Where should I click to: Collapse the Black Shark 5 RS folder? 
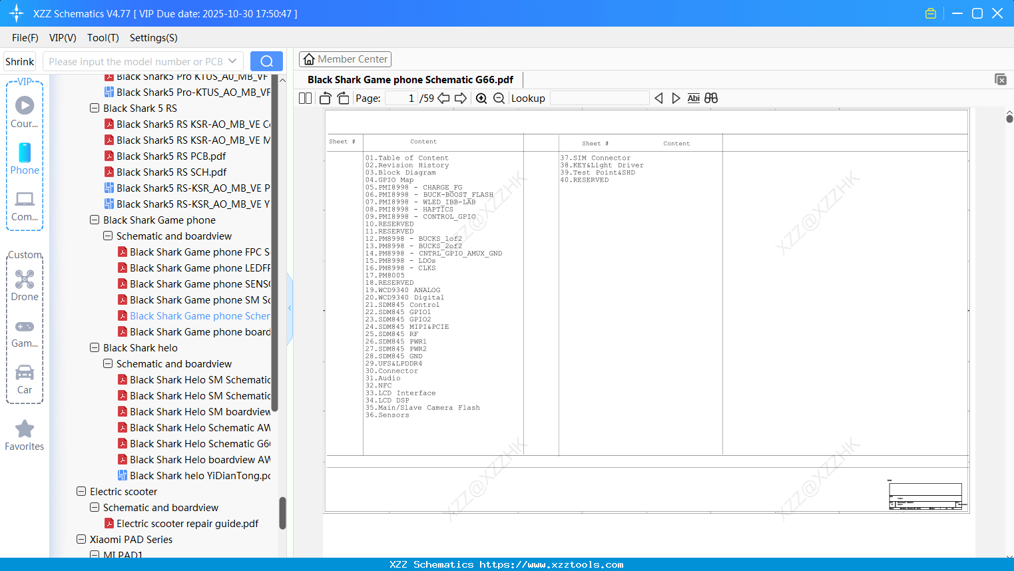[95, 108]
